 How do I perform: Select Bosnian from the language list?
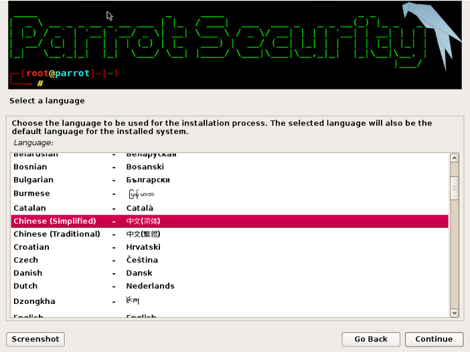230,167
